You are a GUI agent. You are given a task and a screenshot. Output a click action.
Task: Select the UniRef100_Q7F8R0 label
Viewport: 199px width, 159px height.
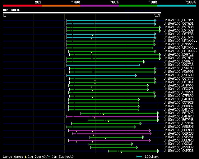(178, 96)
